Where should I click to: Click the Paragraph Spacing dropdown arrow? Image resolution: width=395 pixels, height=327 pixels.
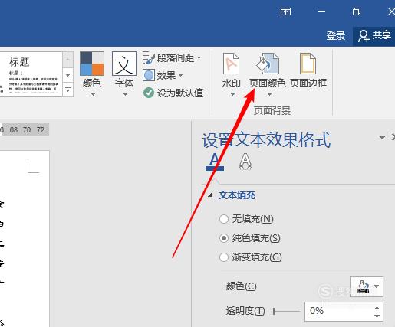tap(199, 58)
